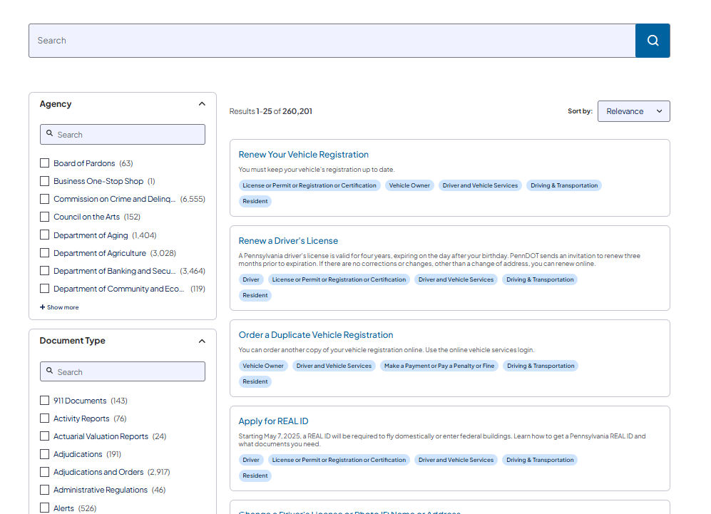Click Driver and Vehicle Services tag under Renew Your Vehicle Registration
Image resolution: width=711 pixels, height=514 pixels.
(x=480, y=185)
